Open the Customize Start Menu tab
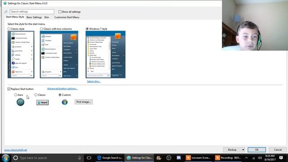This screenshot has height=162, width=288. (x=67, y=17)
